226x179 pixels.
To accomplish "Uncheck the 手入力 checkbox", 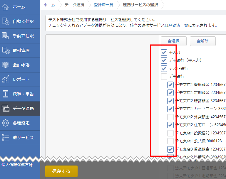I will tap(164, 52).
